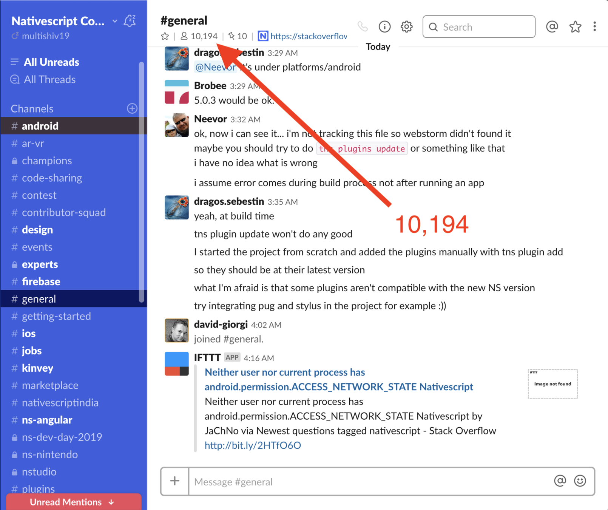Show starred items star icon
The width and height of the screenshot is (608, 510).
pyautogui.click(x=575, y=27)
